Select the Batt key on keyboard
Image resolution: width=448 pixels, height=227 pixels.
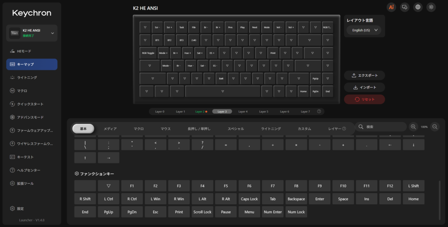[221, 79]
